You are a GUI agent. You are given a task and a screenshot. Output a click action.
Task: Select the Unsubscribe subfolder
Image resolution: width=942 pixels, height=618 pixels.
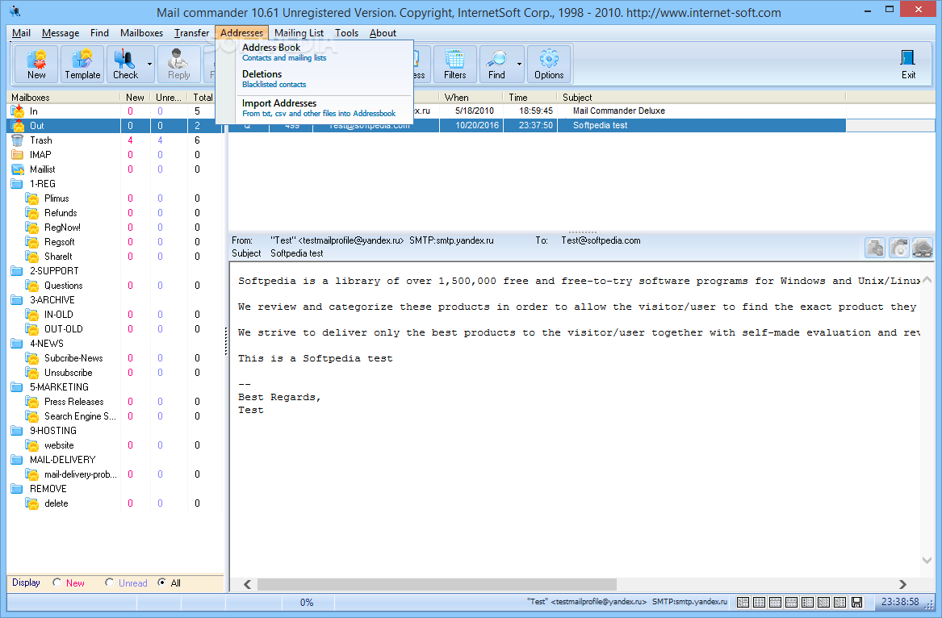coord(68,373)
